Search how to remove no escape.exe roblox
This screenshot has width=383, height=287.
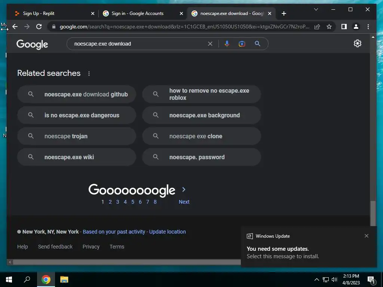(202, 94)
